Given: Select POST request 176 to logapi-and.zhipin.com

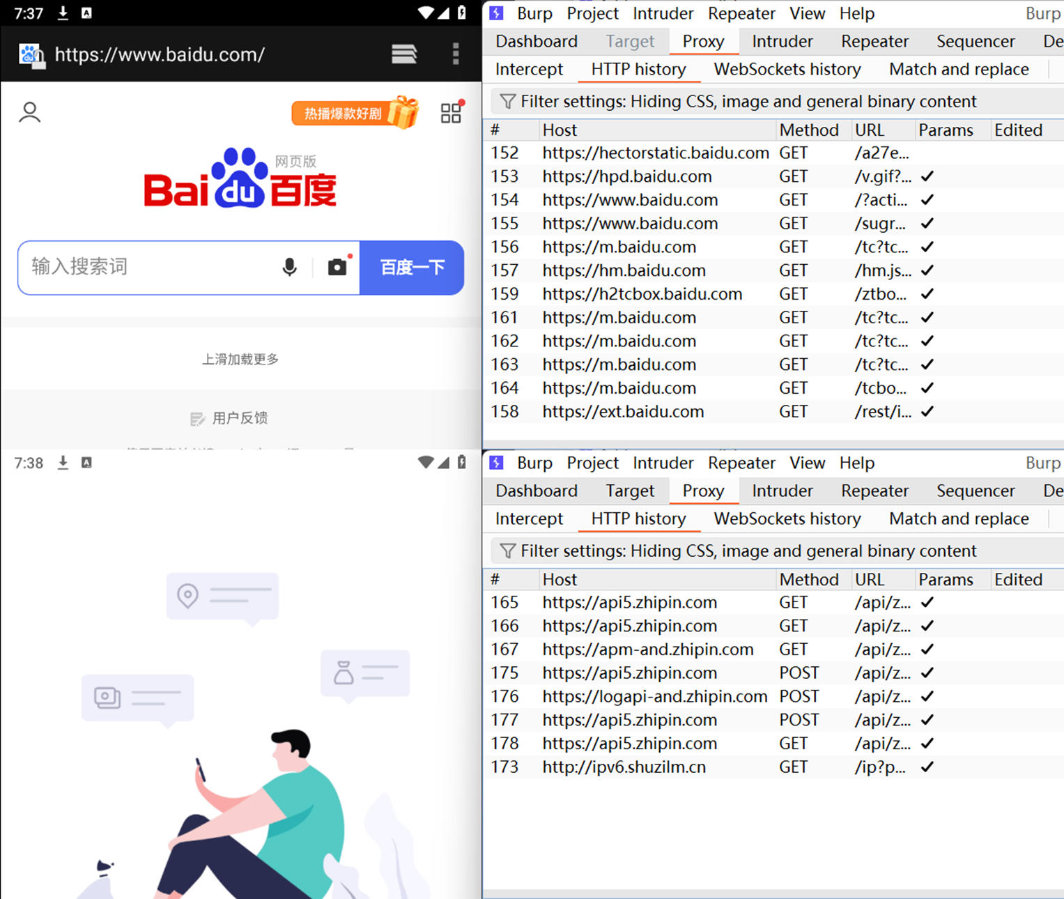Looking at the screenshot, I should [774, 697].
